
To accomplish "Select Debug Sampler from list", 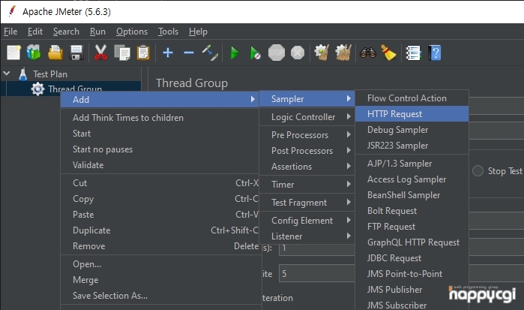I will 412,130.
